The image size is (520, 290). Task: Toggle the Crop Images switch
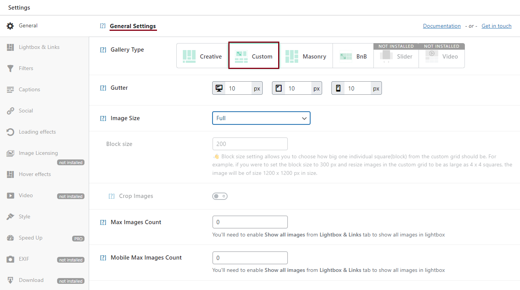[x=220, y=196]
